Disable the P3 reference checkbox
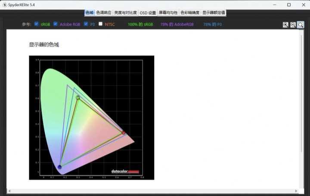 coord(86,24)
